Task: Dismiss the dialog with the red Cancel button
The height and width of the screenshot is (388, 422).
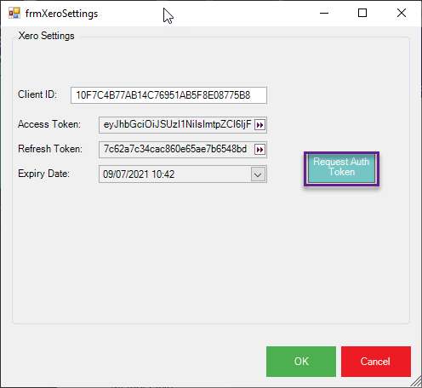Action: coord(376,362)
